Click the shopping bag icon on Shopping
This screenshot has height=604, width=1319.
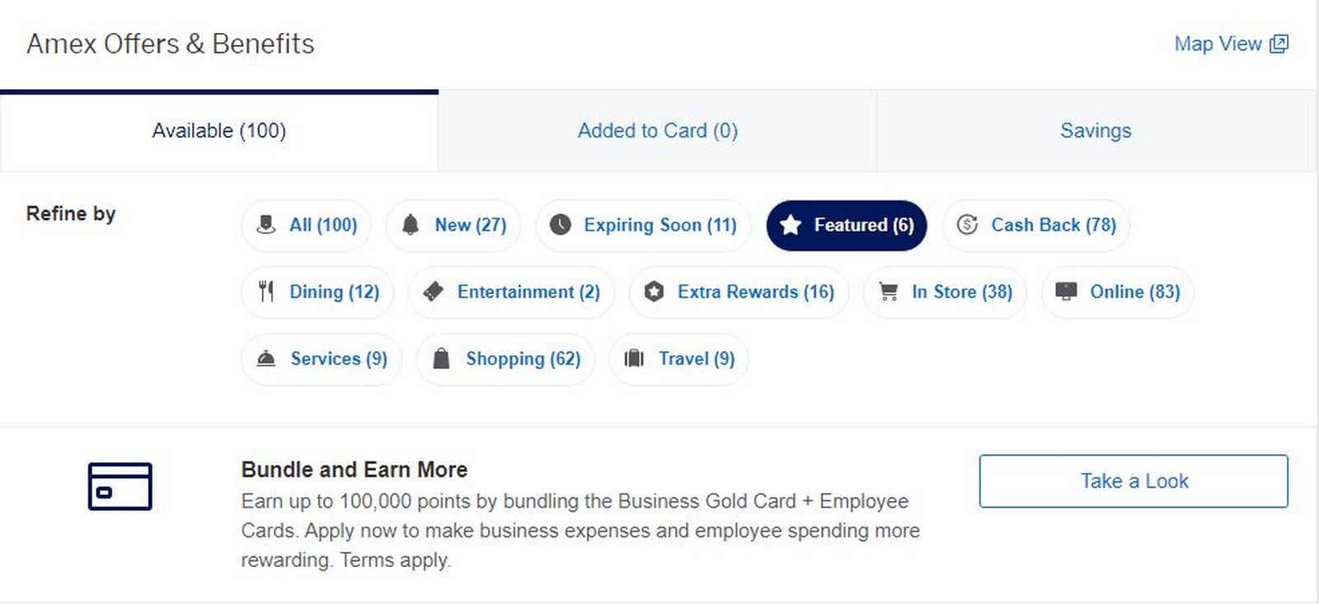coord(442,358)
